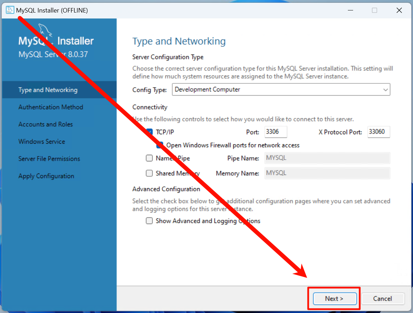
Task: Enable the Named Pipe checkbox
Action: tap(149, 158)
